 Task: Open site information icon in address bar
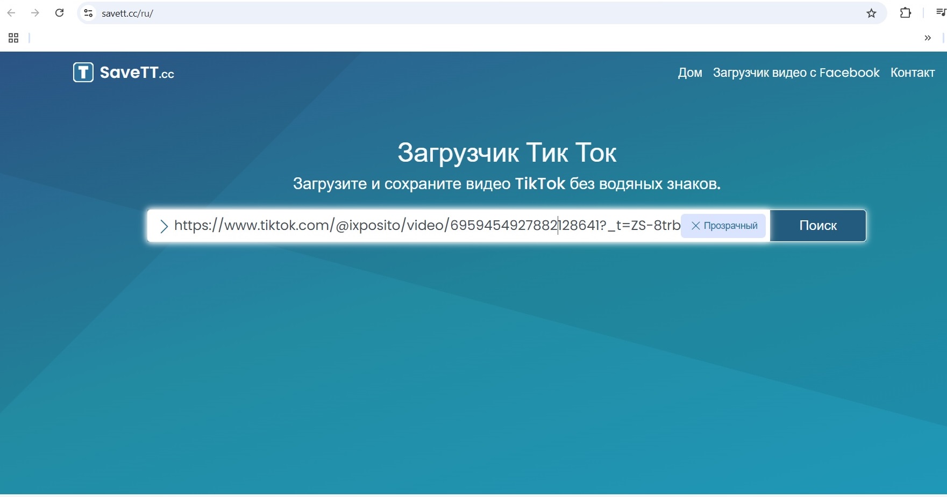[89, 13]
